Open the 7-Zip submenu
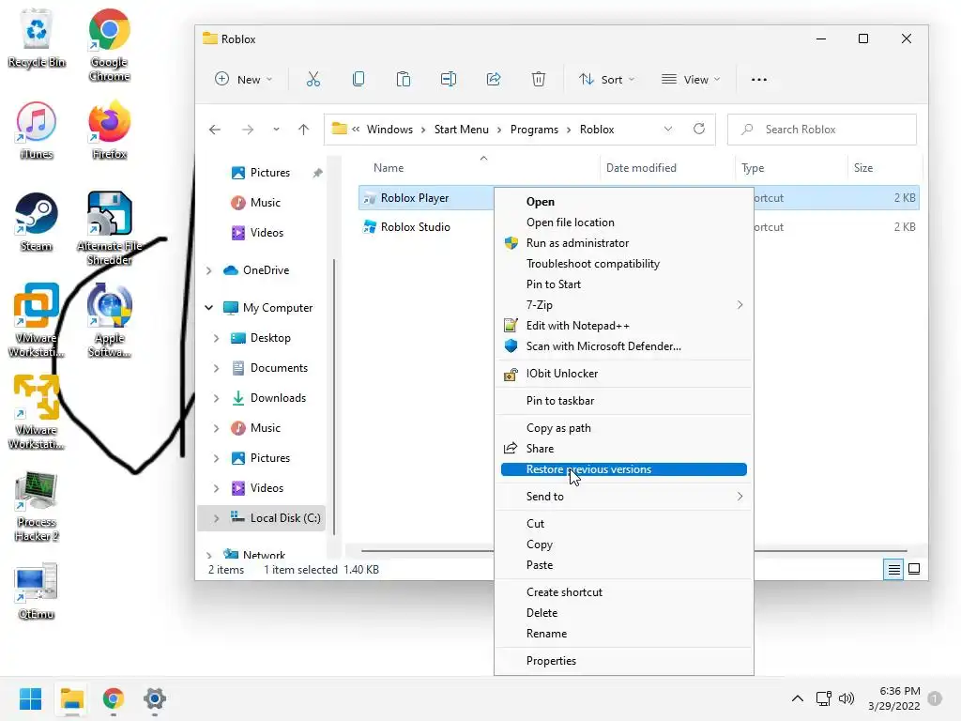The image size is (961, 721). 624,305
